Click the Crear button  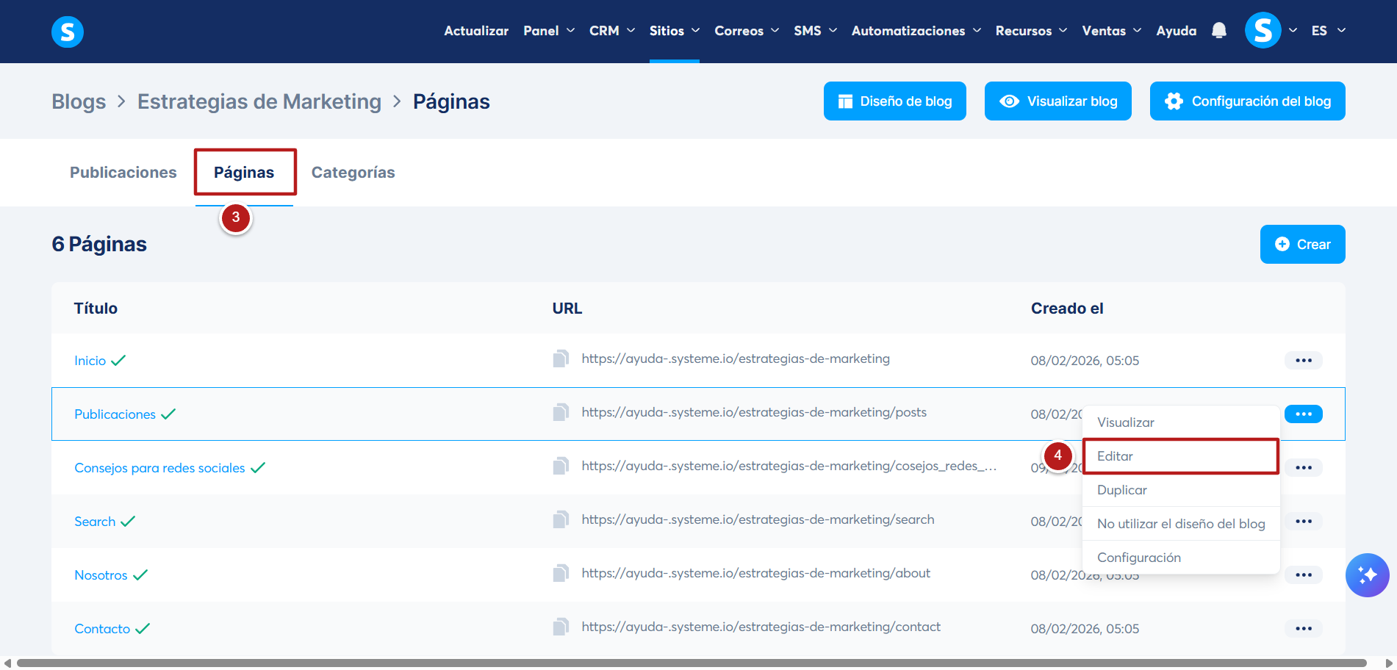[1303, 245]
